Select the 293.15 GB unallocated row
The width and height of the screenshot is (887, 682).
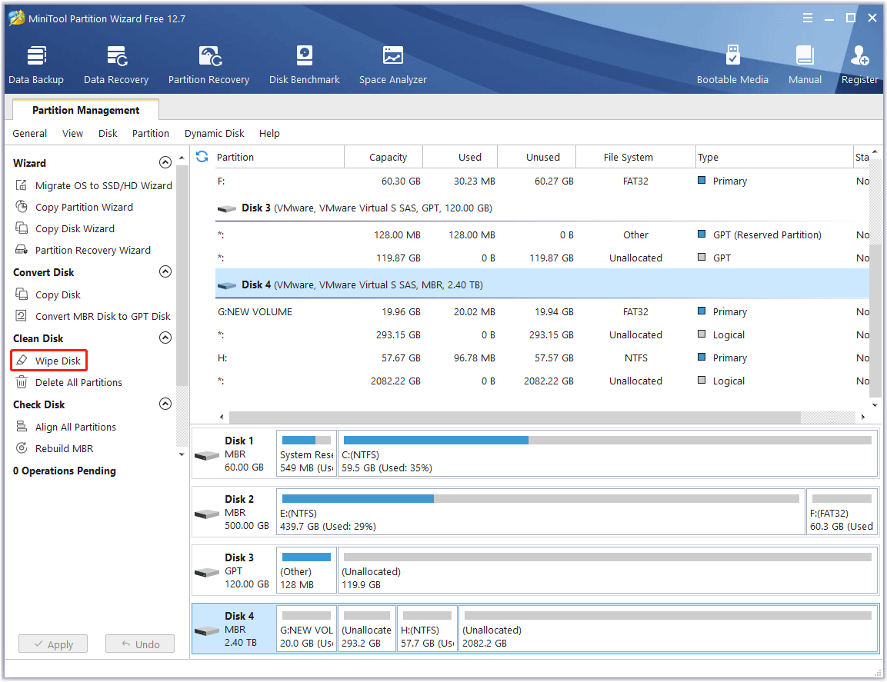click(542, 334)
